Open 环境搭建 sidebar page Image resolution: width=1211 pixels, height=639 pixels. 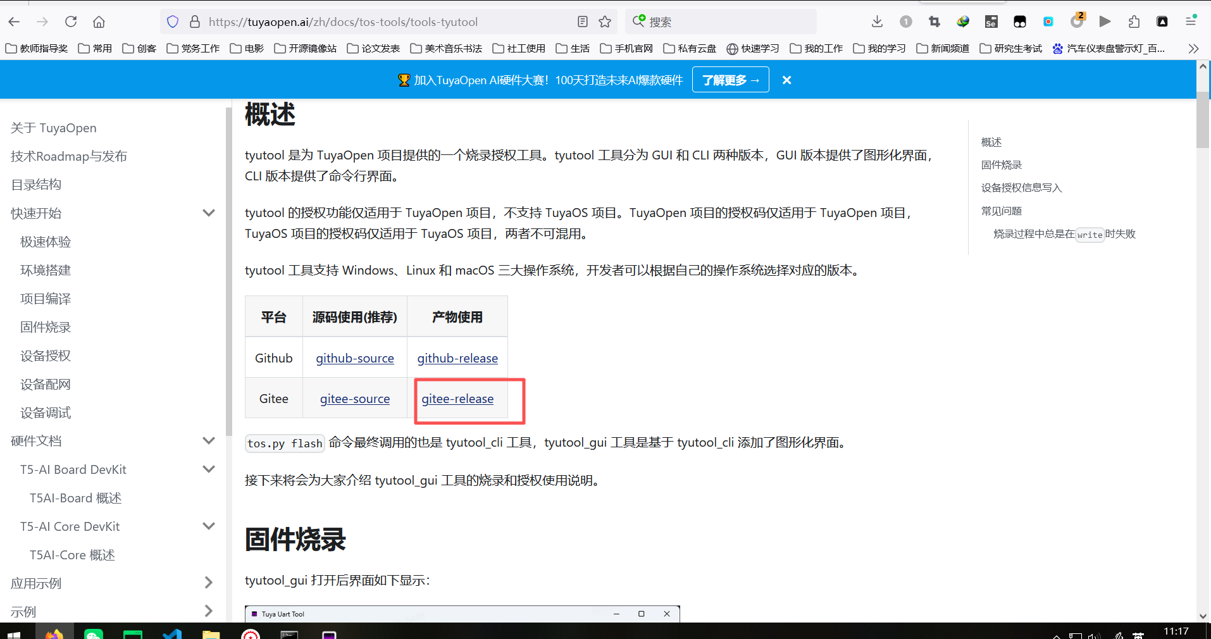(46, 270)
